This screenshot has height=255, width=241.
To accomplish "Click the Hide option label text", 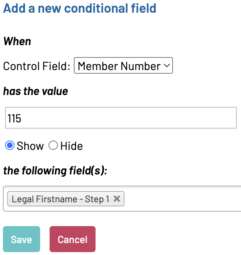I will click(72, 146).
